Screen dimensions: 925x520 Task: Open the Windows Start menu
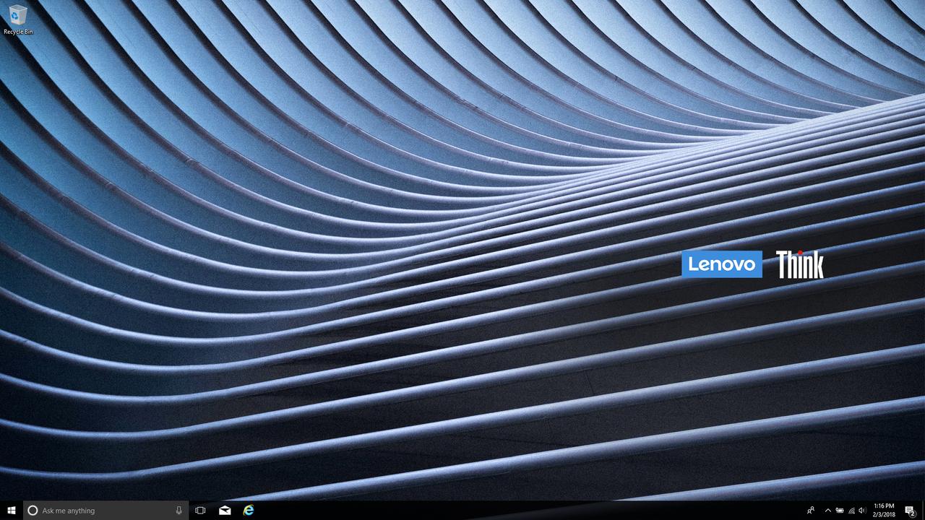click(x=11, y=510)
